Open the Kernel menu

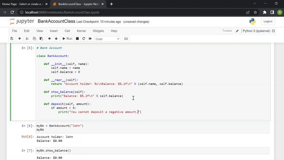81,31
